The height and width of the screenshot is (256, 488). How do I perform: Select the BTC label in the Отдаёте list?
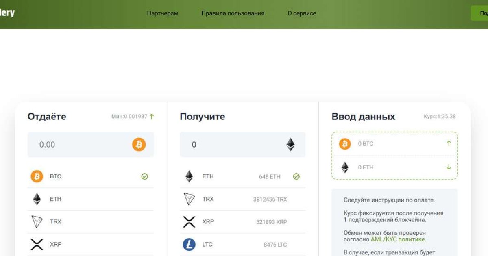(56, 176)
